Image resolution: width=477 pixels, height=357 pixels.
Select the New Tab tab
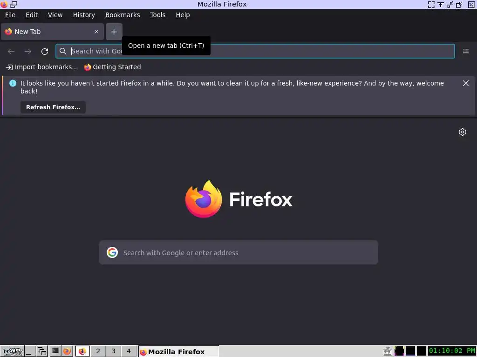[52, 32]
